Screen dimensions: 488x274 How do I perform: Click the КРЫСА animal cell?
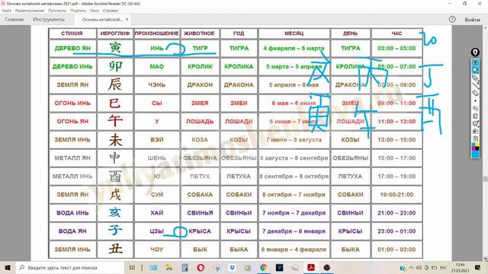click(200, 231)
